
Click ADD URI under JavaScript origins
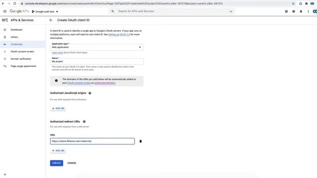click(58, 108)
